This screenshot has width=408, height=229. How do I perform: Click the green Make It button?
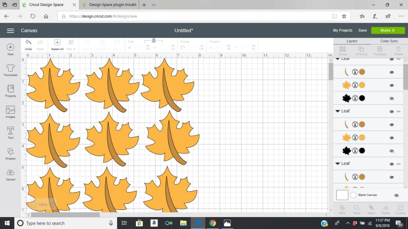(387, 30)
